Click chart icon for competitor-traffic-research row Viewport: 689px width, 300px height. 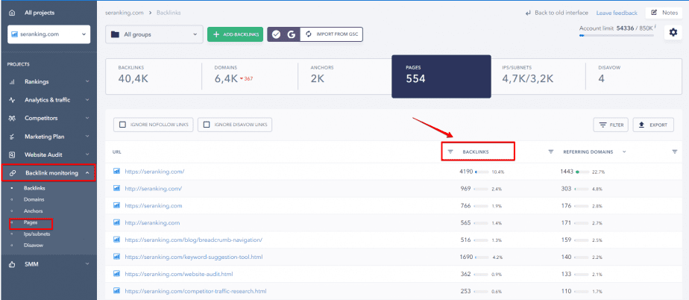click(x=117, y=291)
